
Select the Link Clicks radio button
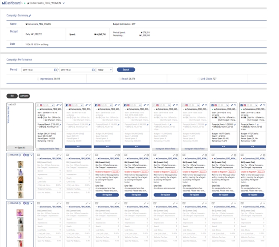click(x=198, y=79)
